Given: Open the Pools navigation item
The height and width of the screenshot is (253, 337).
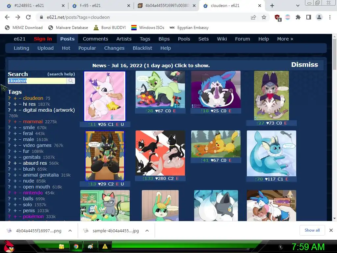Looking at the screenshot, I should (184, 39).
